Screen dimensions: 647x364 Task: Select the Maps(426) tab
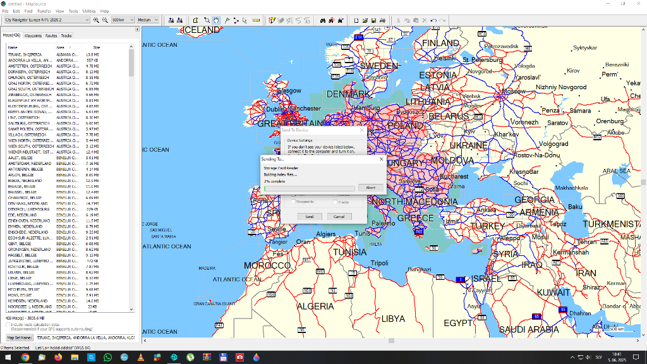11,35
